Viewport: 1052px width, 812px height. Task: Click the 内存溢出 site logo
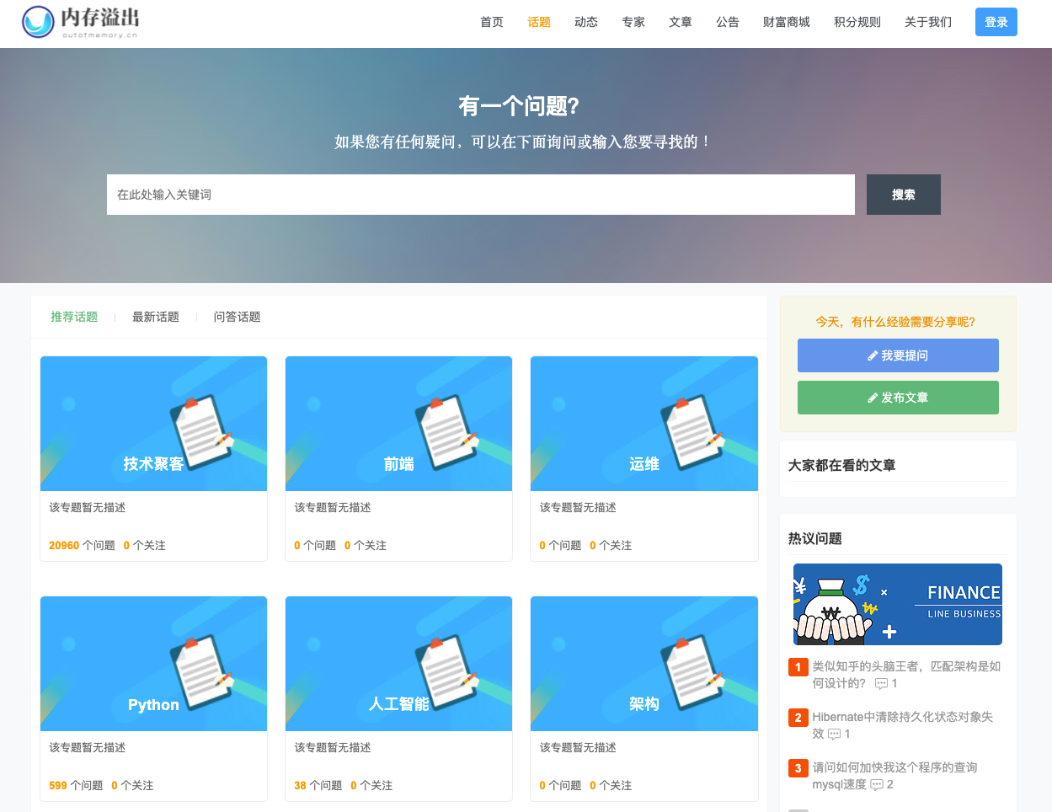[80, 22]
